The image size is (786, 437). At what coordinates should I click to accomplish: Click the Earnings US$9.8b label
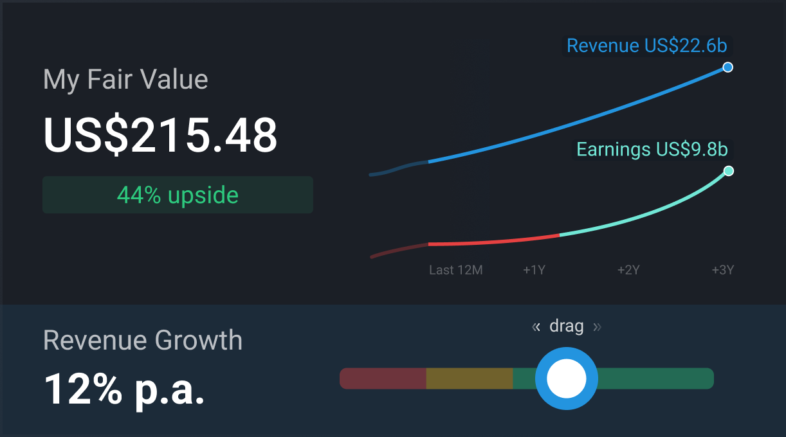pos(652,150)
